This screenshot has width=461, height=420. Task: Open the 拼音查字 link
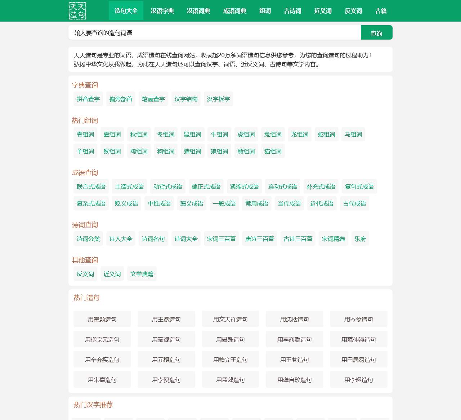[x=88, y=99]
